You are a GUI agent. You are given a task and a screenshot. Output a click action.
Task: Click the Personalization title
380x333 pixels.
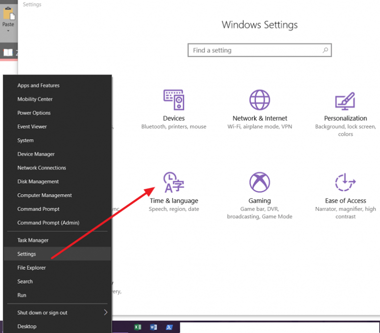345,119
